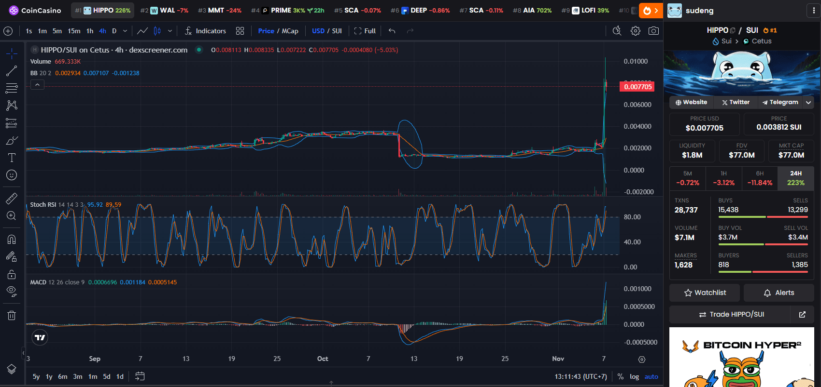The width and height of the screenshot is (821, 387).
Task: Select the 5M price change tab
Action: [688, 178]
